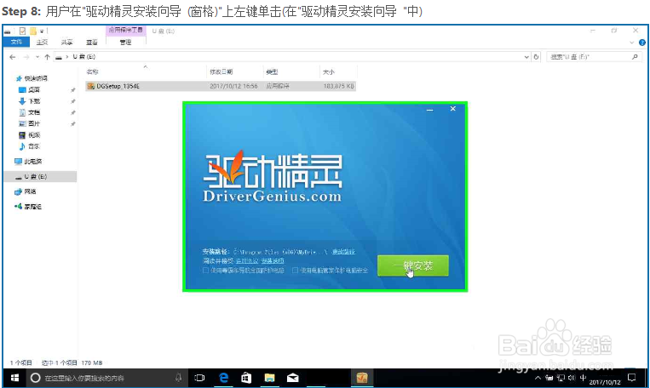Click the quick access properties checkmark icon
This screenshot has width=650, height=388.
click(22, 31)
